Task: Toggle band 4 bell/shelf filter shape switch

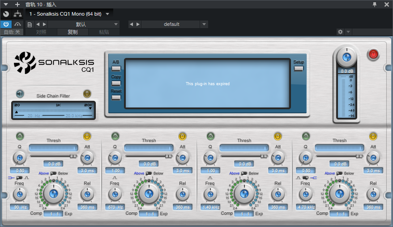Action: click(x=306, y=177)
